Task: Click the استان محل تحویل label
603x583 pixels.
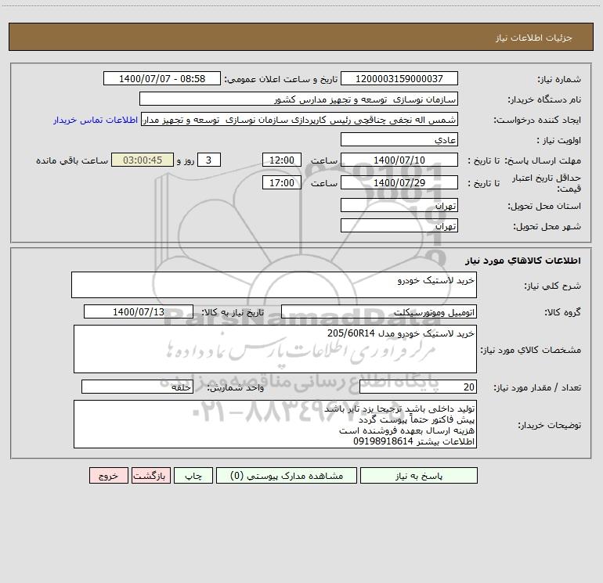Action: [x=544, y=207]
